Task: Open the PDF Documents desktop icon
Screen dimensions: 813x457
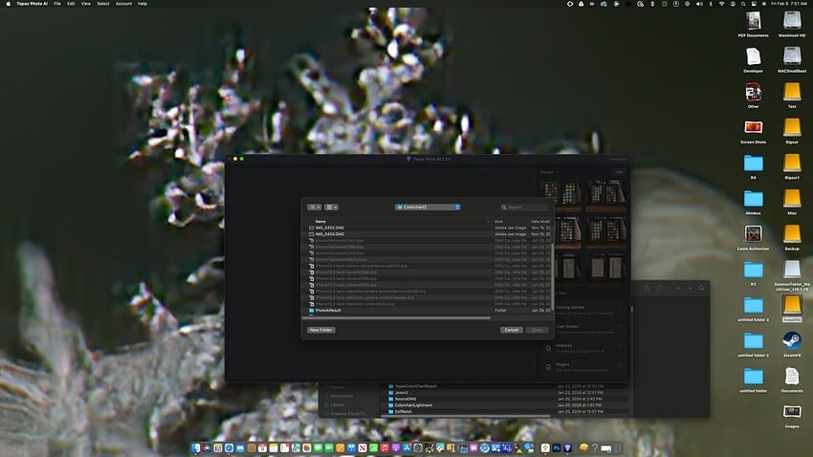Action: tap(753, 21)
